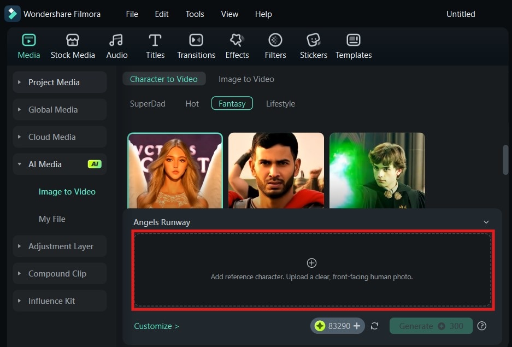Click the template list vertical scrollbar

[505, 160]
